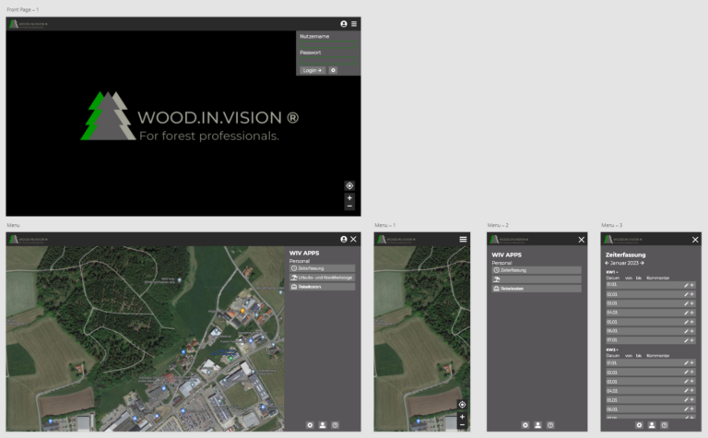Close the WIV APPS panel in Menu frame
Screen dimensions: 708x438
[x=354, y=240]
